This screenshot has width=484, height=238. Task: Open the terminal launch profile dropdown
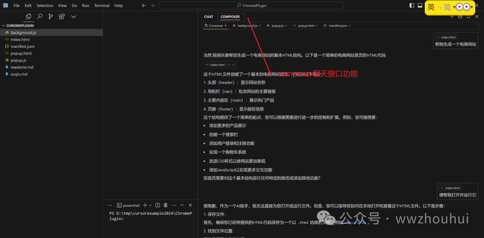[x=150, y=205]
